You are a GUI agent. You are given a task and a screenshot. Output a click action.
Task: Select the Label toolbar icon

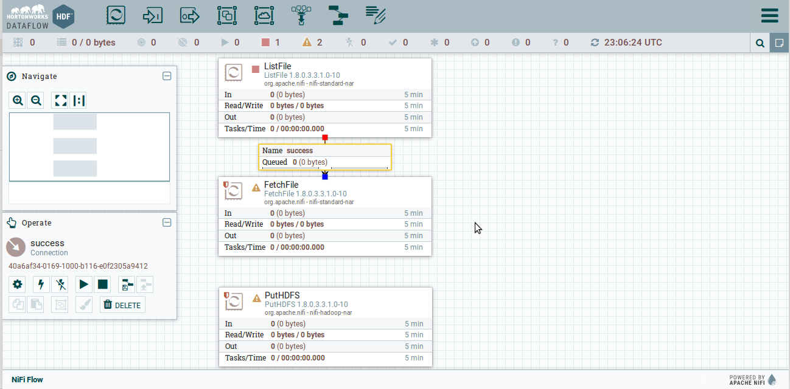tap(376, 15)
